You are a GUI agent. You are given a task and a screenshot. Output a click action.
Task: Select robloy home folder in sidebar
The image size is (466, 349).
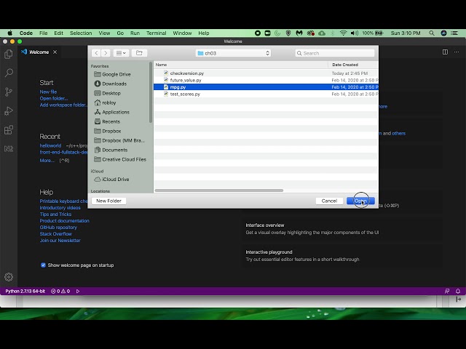[105, 103]
